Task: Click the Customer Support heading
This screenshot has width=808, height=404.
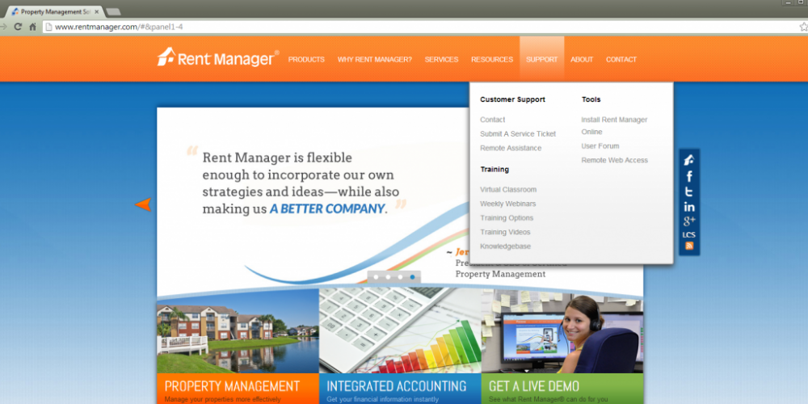Action: (x=512, y=99)
